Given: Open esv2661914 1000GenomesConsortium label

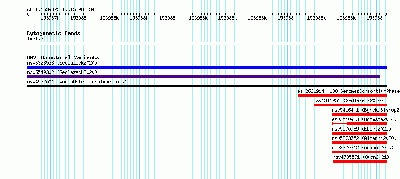Looking at the screenshot, I should click(x=348, y=91).
